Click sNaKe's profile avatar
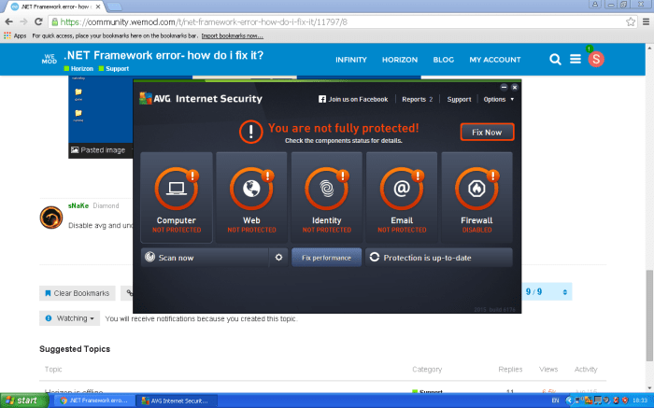Screen dimensions: 654x408 [x=51, y=218]
